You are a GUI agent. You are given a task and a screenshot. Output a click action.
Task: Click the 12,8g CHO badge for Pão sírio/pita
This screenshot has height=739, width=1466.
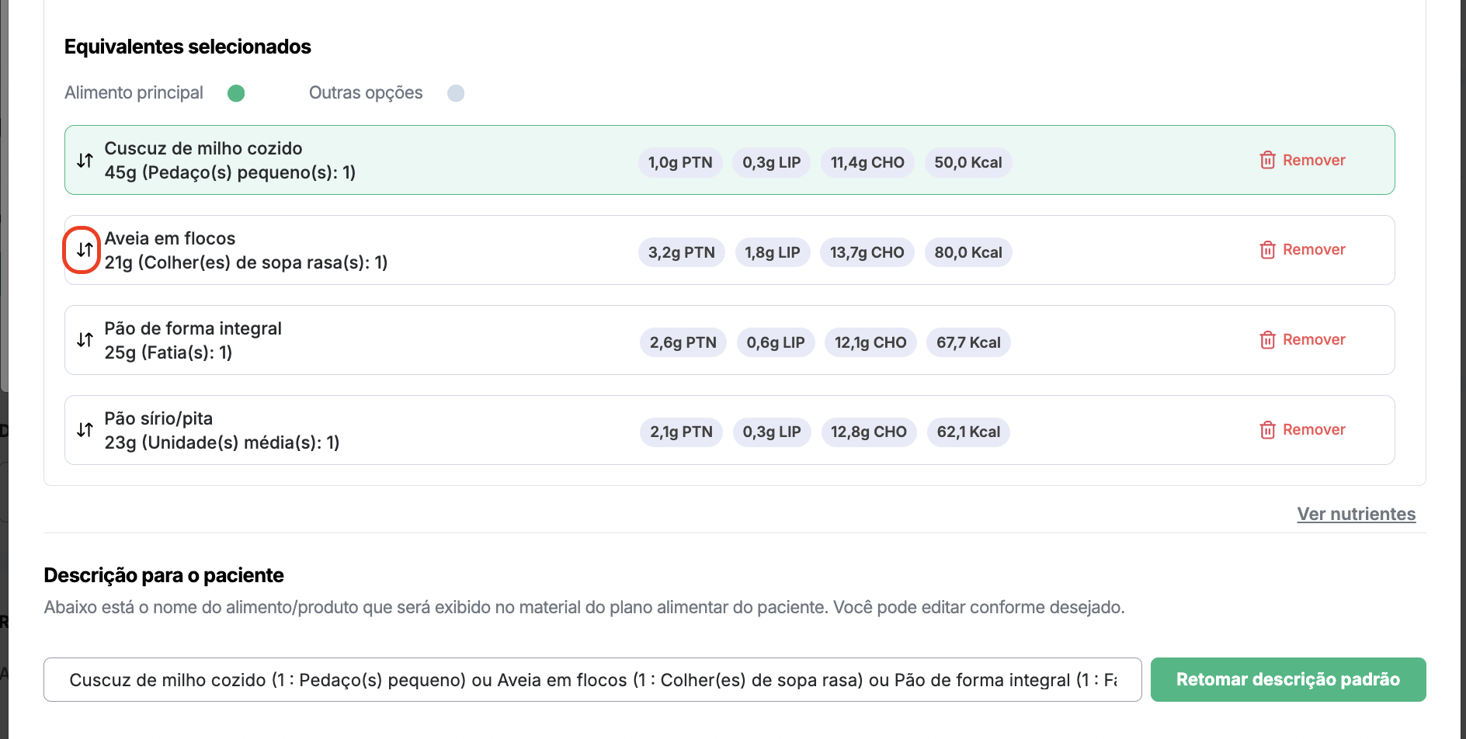click(x=868, y=432)
